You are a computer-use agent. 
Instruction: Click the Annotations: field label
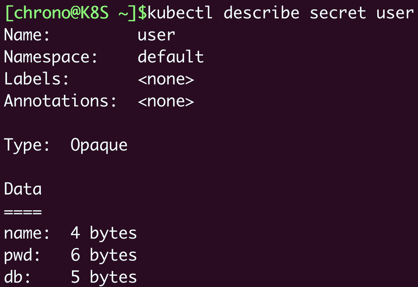point(60,101)
